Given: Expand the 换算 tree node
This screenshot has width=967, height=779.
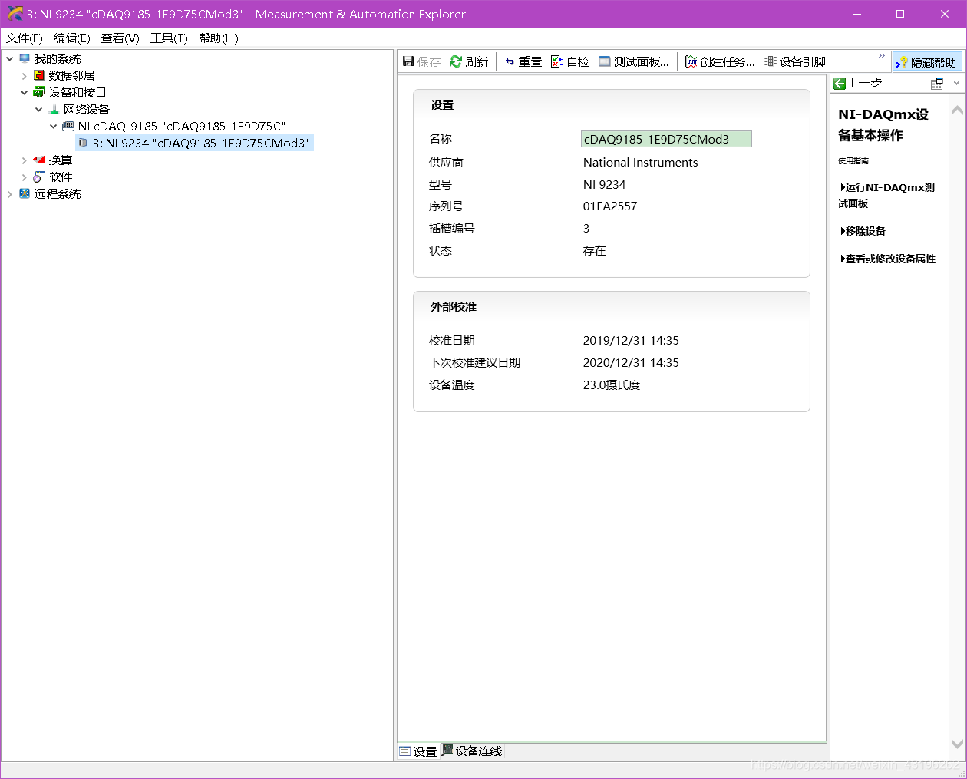Looking at the screenshot, I should 24,160.
